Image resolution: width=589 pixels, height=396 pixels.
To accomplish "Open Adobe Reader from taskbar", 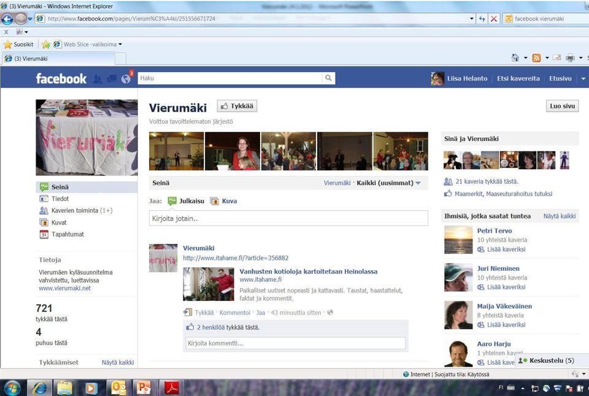I will coord(171,388).
